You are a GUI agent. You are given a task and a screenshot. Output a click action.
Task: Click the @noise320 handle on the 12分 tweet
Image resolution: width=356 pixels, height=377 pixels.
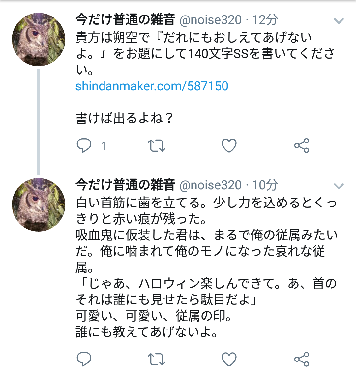210,20
